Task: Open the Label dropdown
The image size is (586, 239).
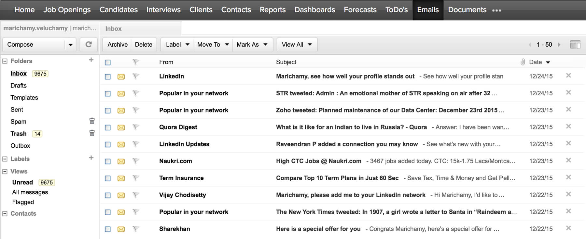Action: coord(177,44)
